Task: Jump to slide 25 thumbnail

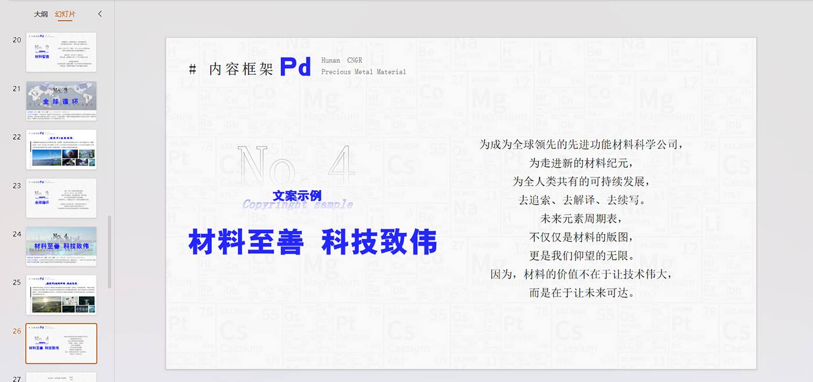Action: coord(61,295)
